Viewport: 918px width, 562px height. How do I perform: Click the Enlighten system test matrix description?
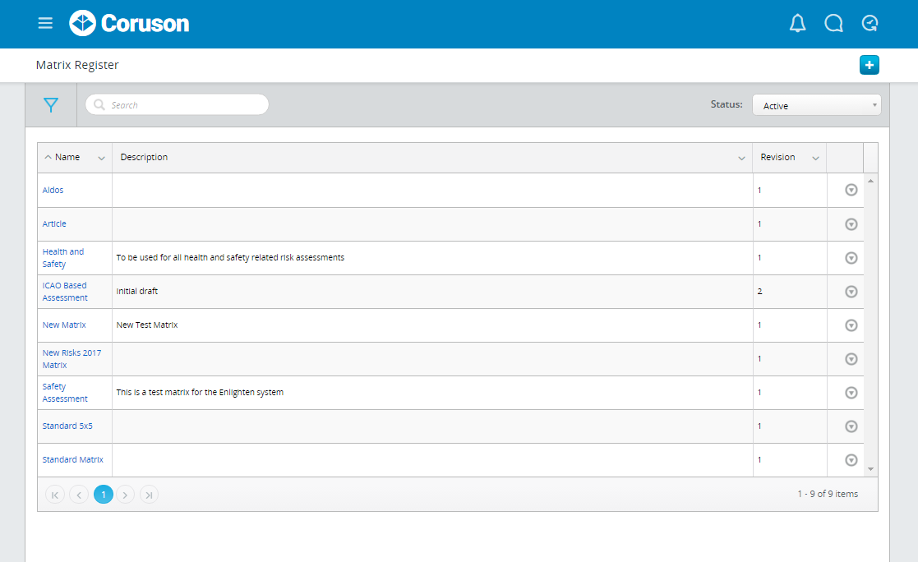[x=200, y=392]
